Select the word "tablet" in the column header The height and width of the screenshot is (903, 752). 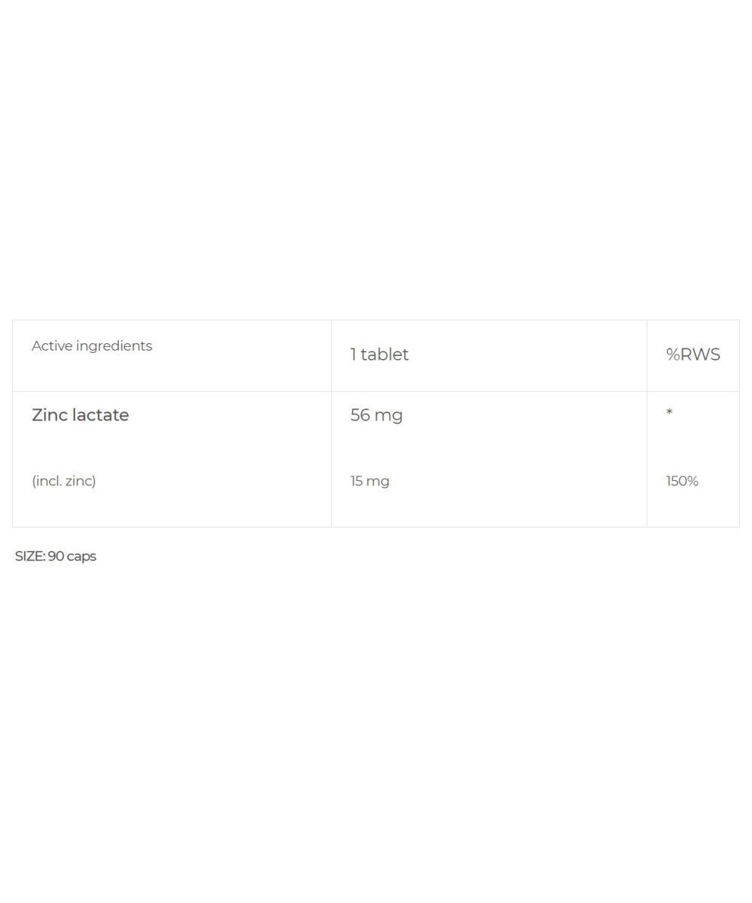pyautogui.click(x=384, y=354)
